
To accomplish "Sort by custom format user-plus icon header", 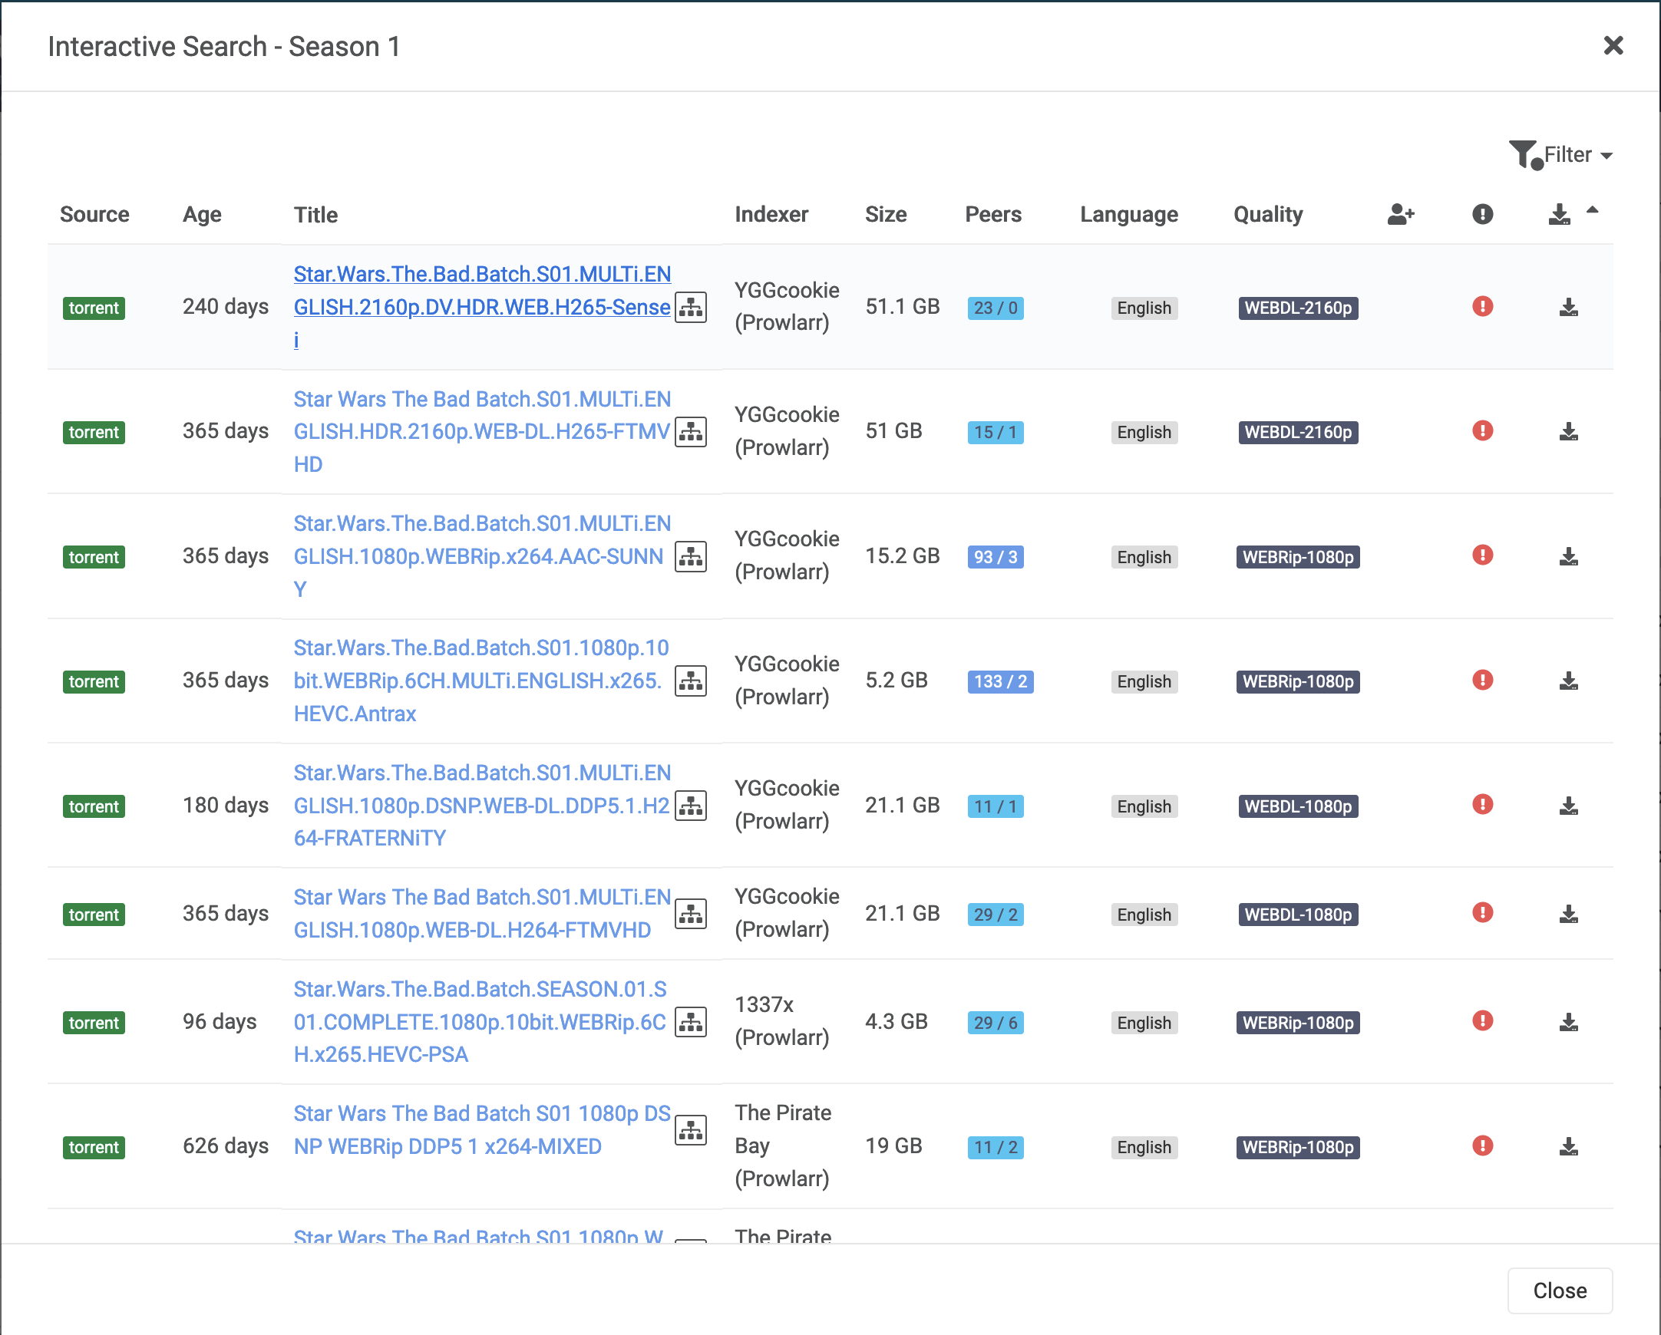I will tap(1400, 214).
